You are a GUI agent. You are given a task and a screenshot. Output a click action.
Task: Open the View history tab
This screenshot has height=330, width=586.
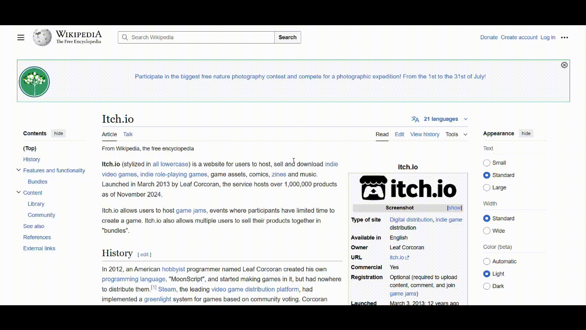(425, 134)
